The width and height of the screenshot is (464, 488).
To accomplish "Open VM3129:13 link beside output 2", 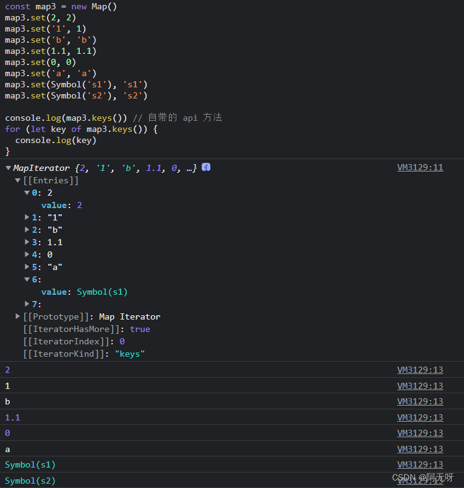I will 420,370.
